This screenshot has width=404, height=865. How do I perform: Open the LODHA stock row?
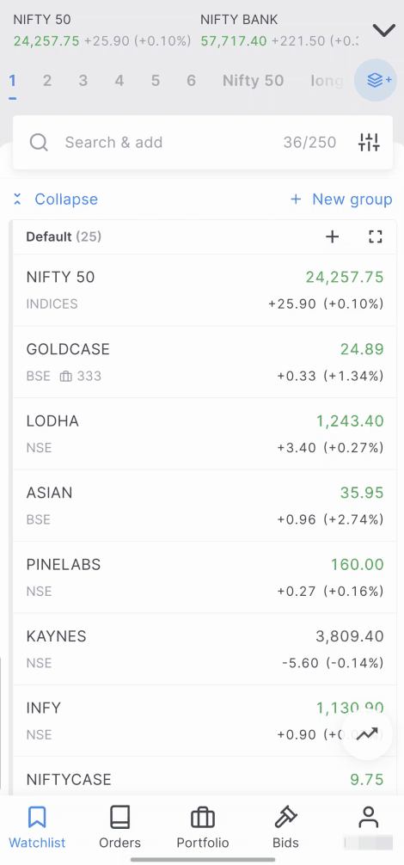click(x=205, y=433)
